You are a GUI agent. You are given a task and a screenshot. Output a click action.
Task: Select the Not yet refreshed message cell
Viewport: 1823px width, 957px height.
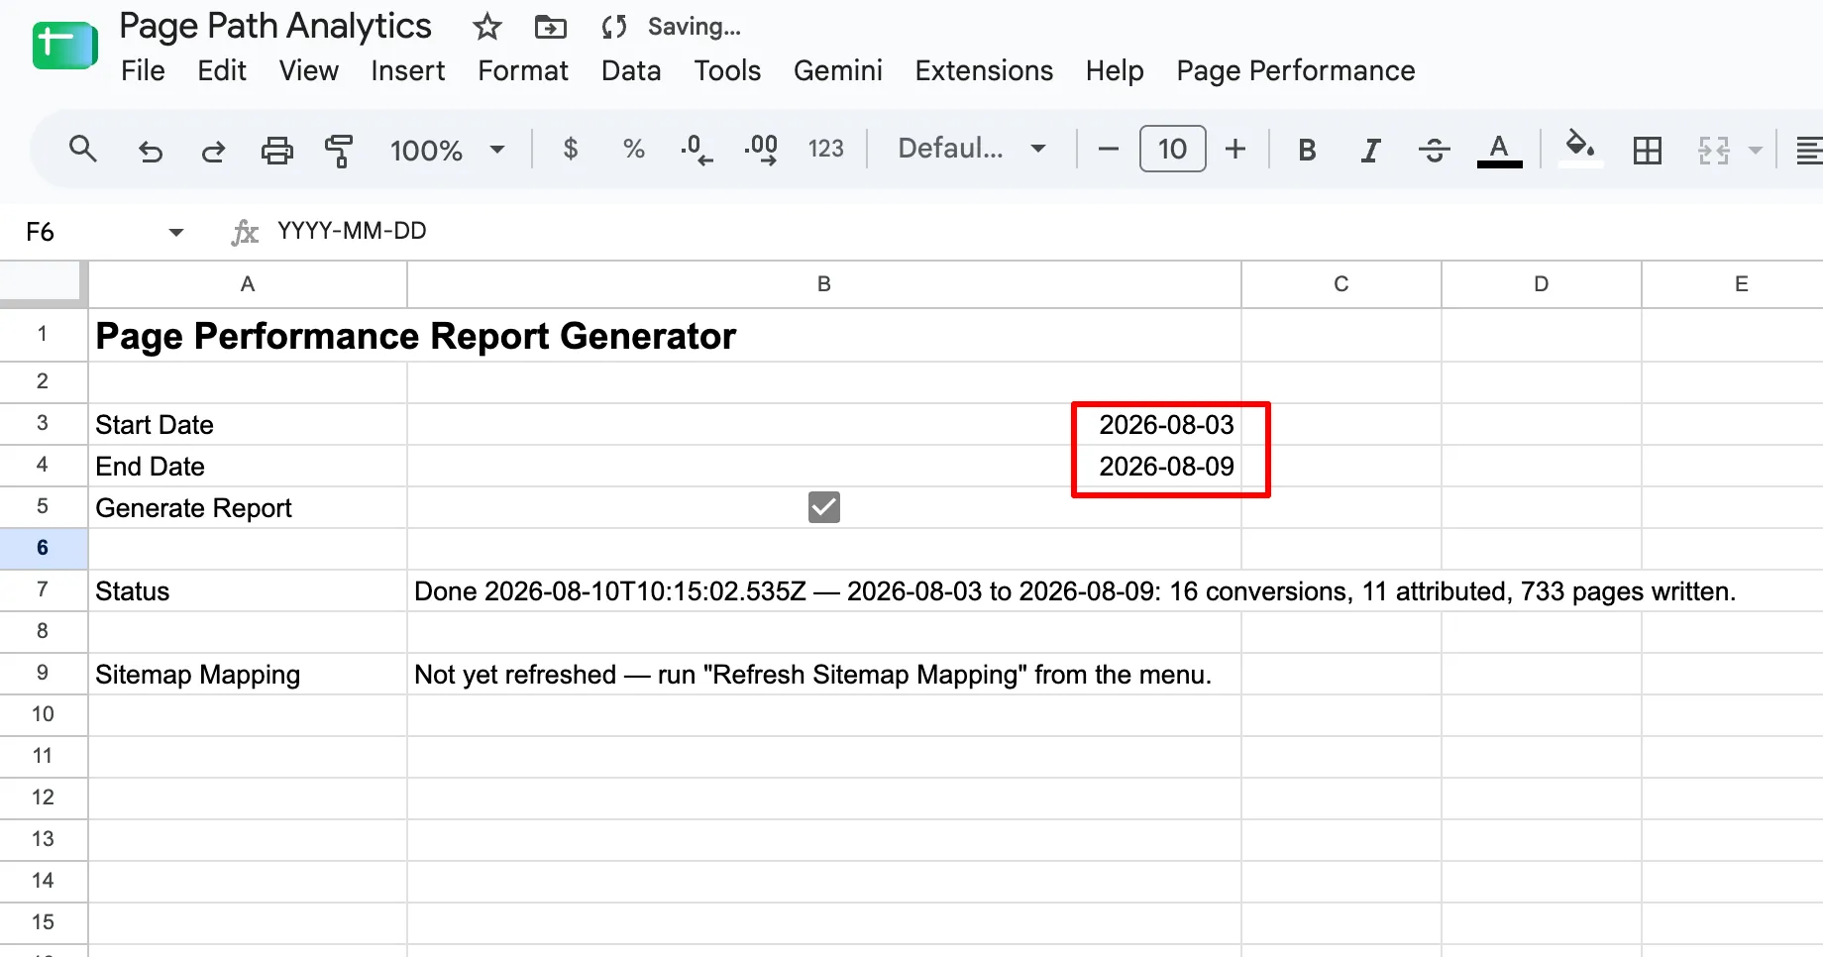pos(823,674)
